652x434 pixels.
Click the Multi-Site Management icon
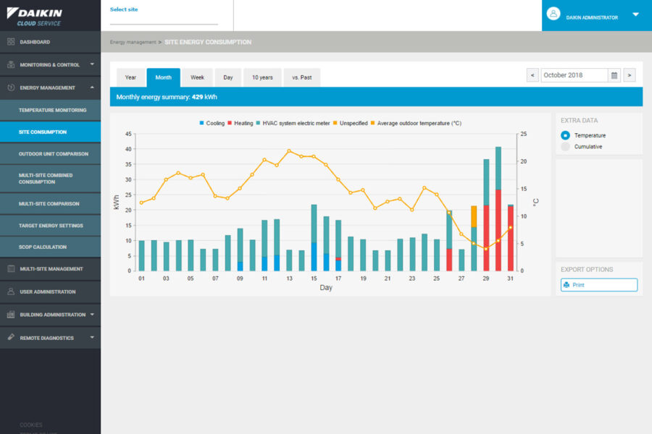point(11,268)
